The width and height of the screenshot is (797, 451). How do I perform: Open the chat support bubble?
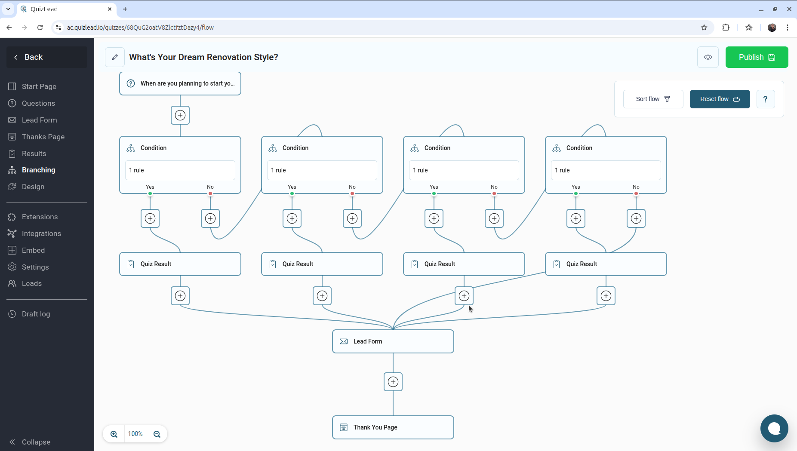[x=774, y=428]
